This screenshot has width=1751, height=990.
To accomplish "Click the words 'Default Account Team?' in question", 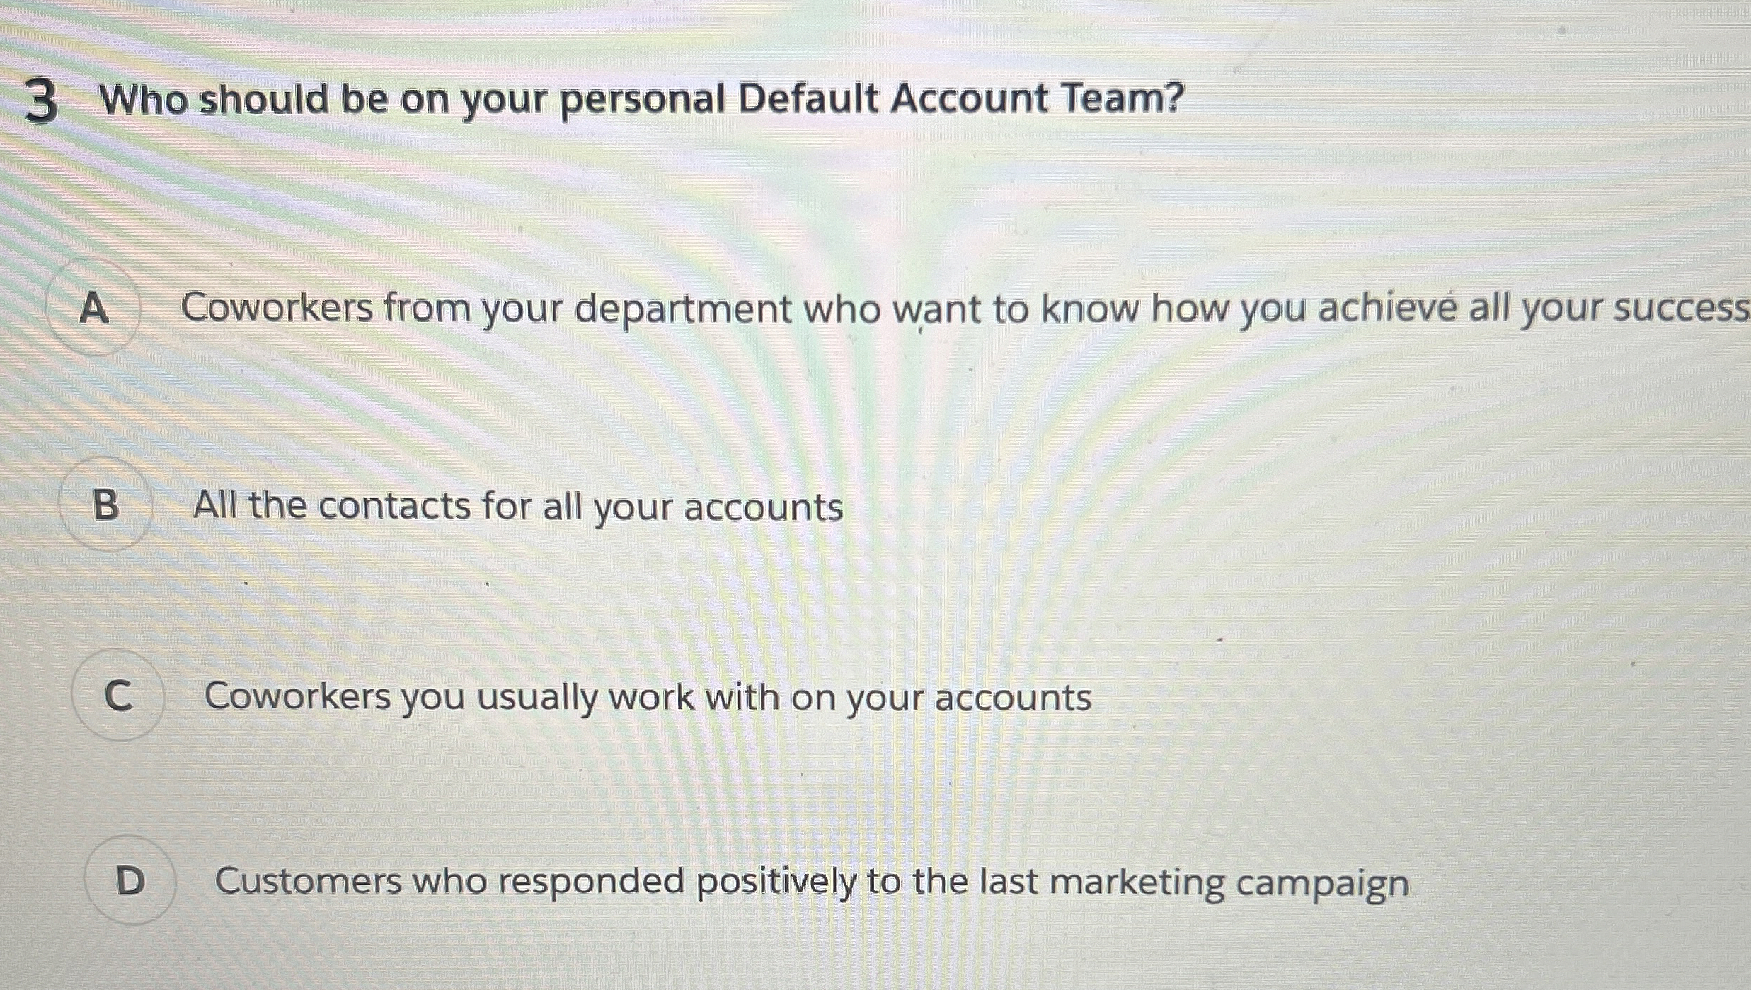I will (x=960, y=98).
